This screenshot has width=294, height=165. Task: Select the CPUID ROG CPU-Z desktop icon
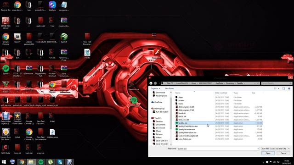click(6, 23)
